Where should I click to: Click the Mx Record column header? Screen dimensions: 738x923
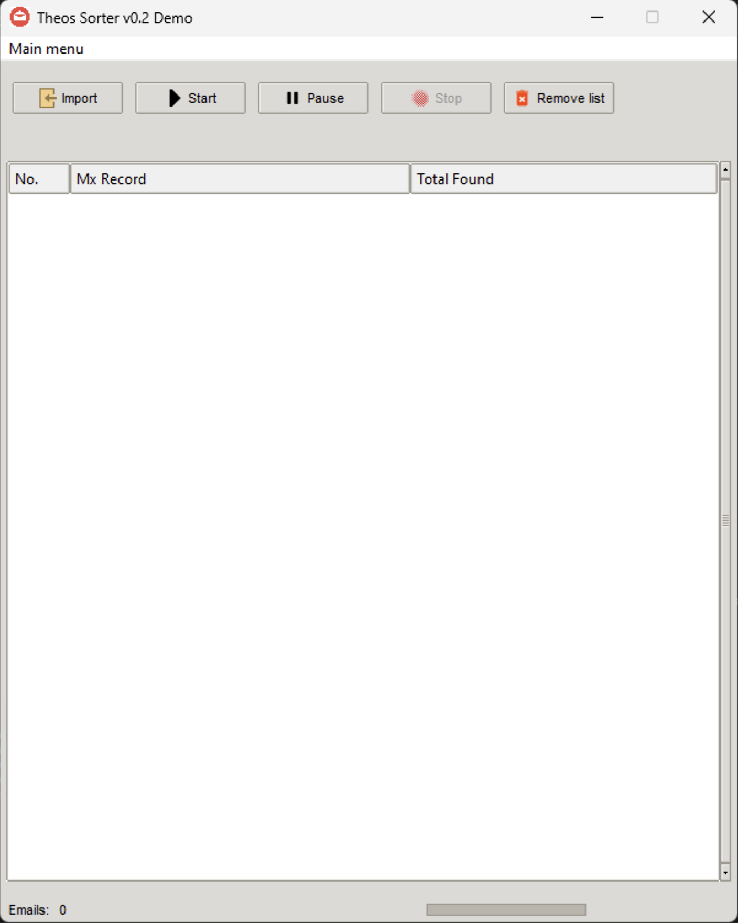click(x=240, y=179)
